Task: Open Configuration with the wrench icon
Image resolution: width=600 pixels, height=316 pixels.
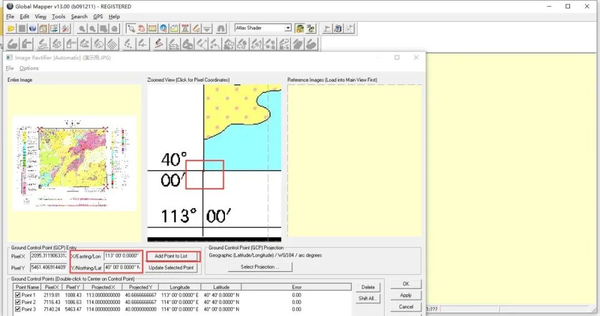Action: pyautogui.click(x=66, y=29)
